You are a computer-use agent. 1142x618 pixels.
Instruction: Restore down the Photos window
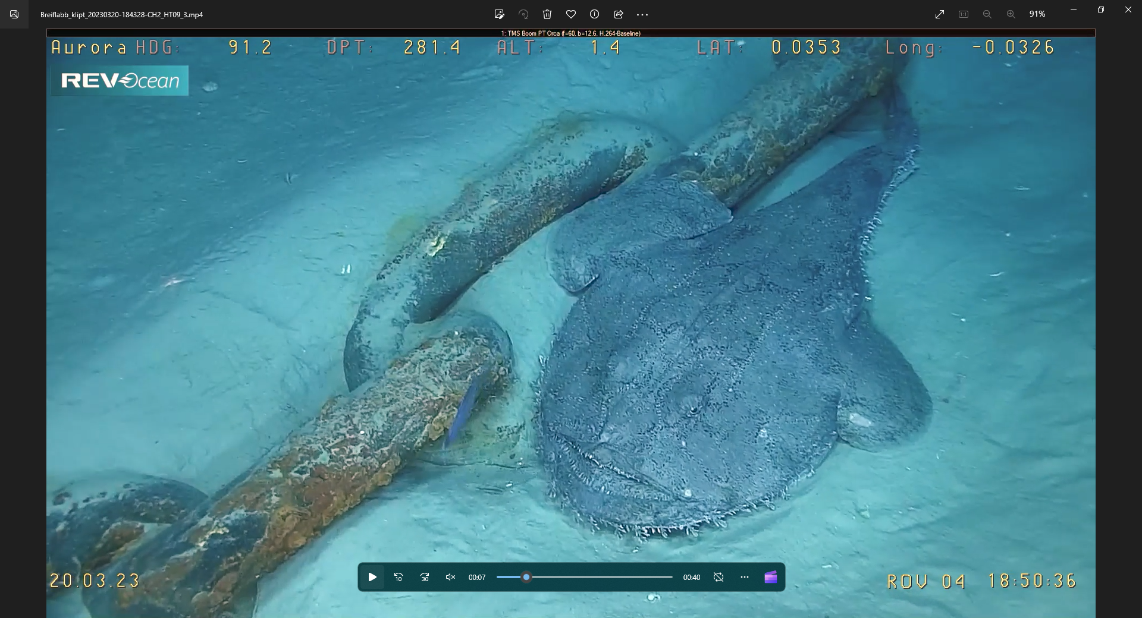pos(1101,10)
